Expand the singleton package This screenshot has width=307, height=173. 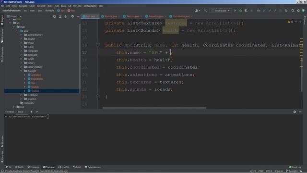pyautogui.click(x=21, y=99)
